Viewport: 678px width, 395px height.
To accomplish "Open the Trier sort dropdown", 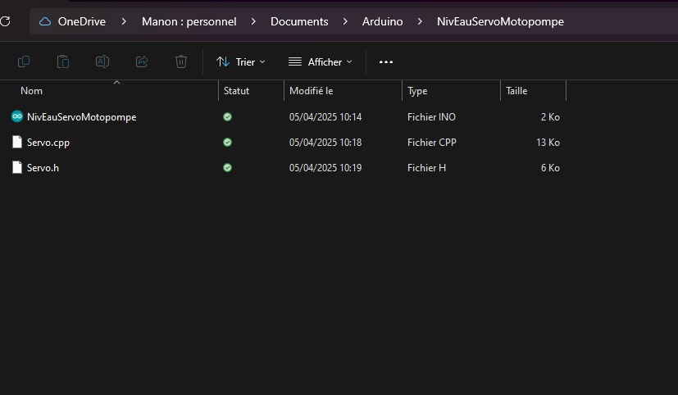I will click(241, 61).
